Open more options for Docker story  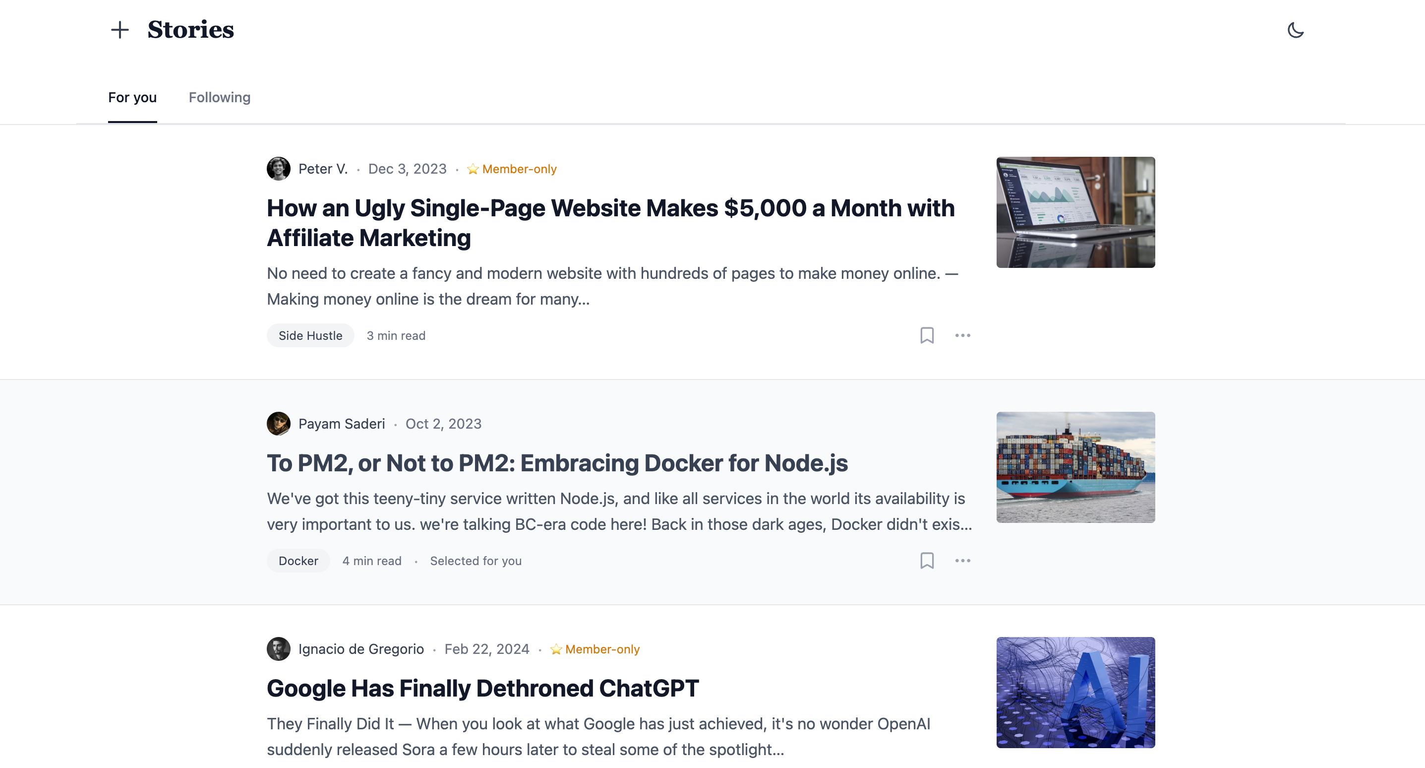tap(962, 561)
